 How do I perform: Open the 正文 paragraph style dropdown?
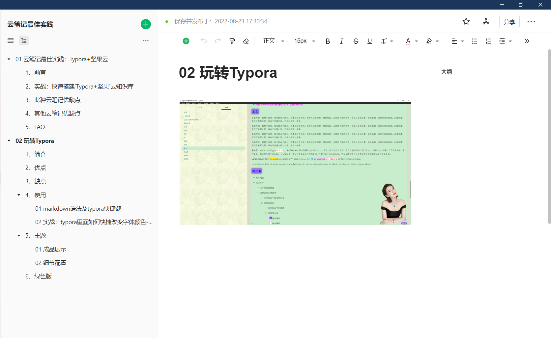pyautogui.click(x=274, y=41)
